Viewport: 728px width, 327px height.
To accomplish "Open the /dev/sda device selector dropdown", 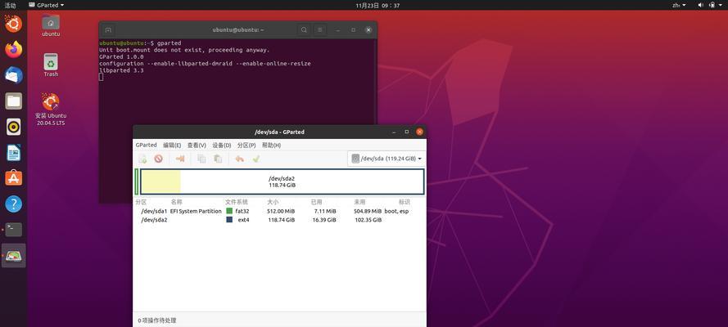I will (x=387, y=159).
